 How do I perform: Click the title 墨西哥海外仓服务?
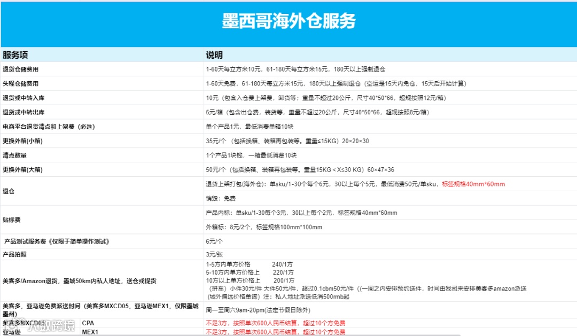[x=288, y=21]
